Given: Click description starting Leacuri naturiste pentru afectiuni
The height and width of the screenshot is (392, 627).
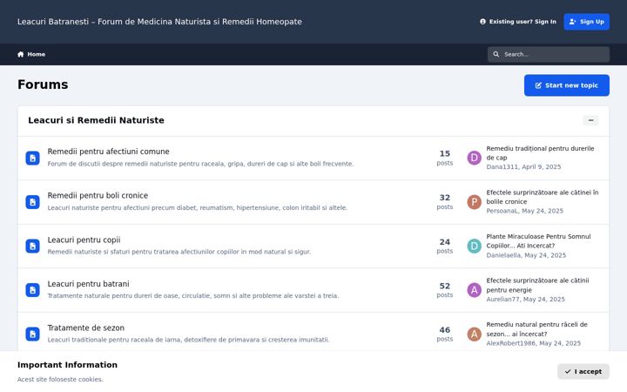Looking at the screenshot, I should (198, 207).
